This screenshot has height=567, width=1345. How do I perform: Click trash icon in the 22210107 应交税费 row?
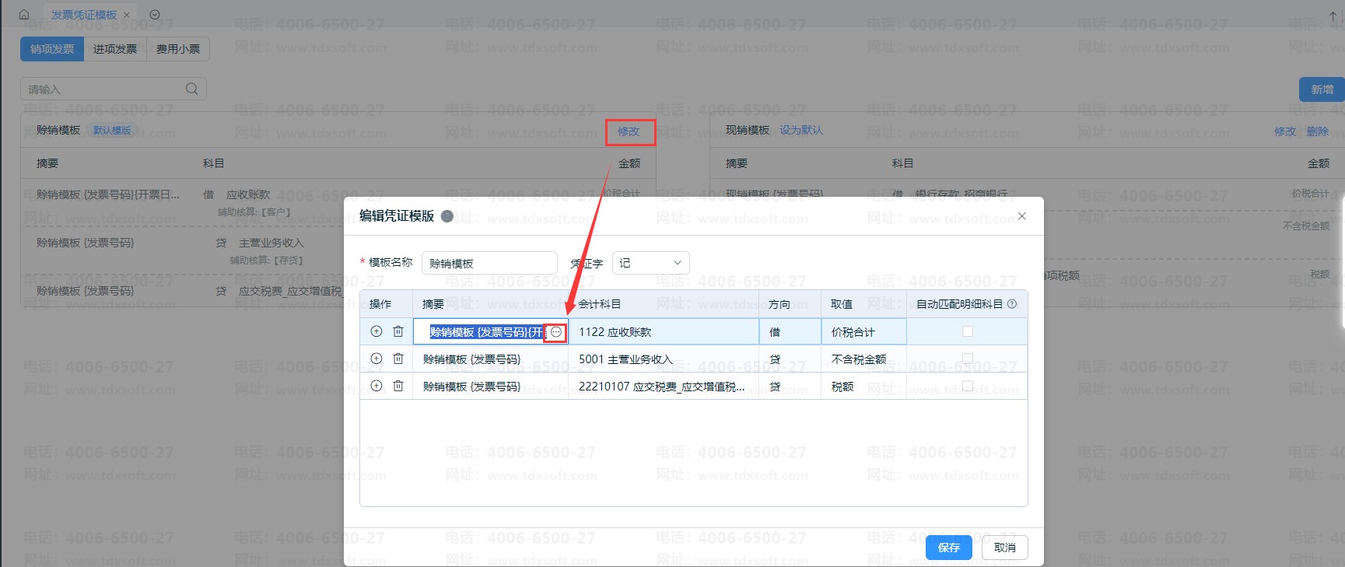[398, 386]
